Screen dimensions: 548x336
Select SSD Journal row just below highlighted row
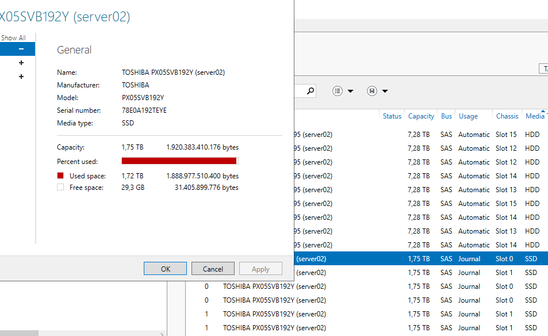[421, 272]
